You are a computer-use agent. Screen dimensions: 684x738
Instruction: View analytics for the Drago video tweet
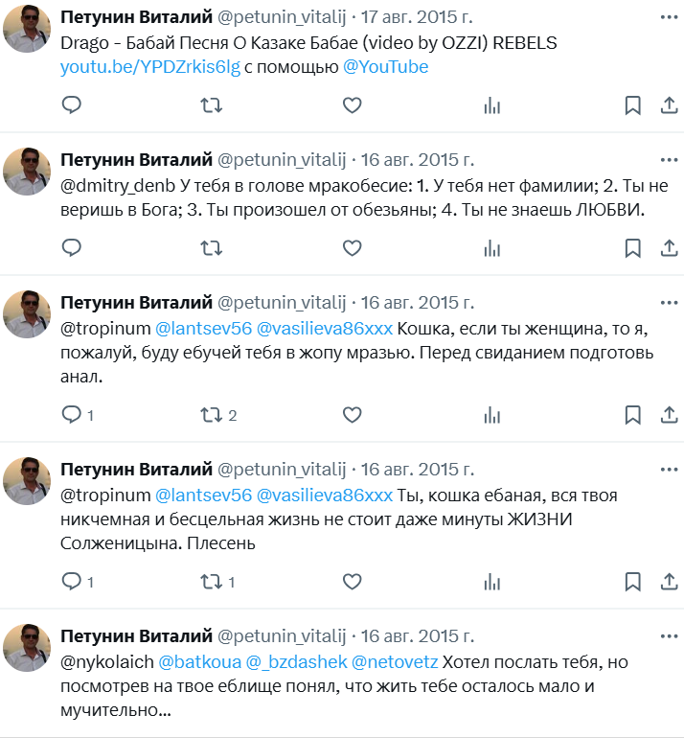coord(492,105)
